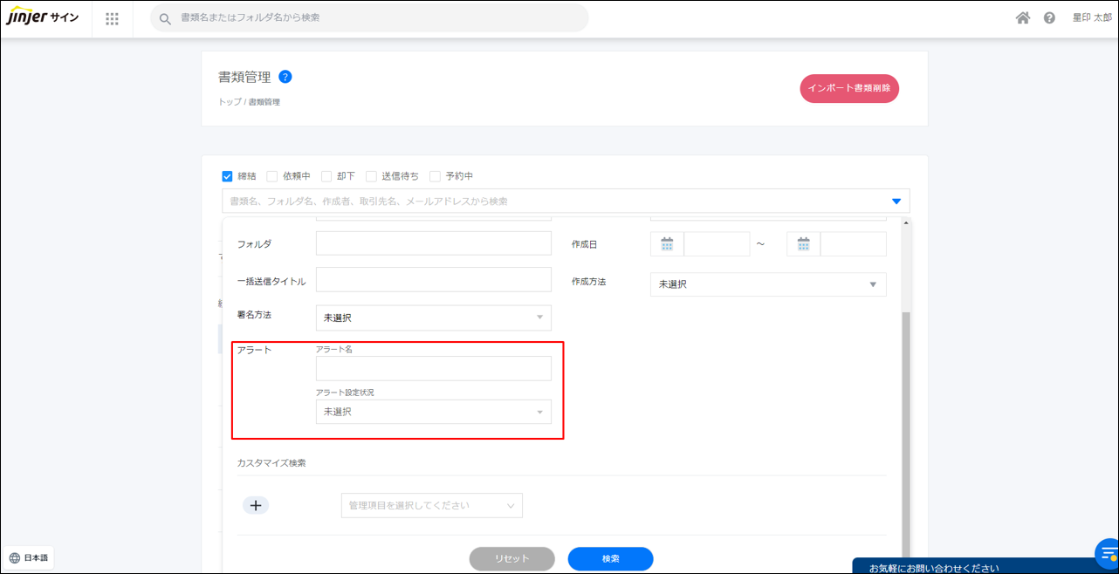
Task: Click the インポート書類削除 button
Action: [x=849, y=88]
